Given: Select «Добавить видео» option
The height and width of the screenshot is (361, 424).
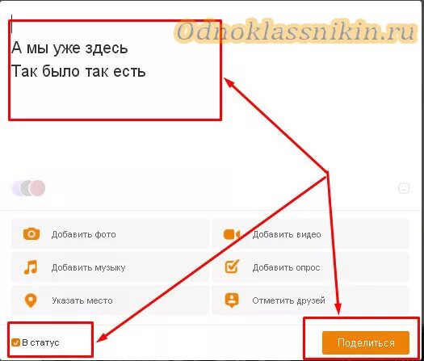Looking at the screenshot, I should pyautogui.click(x=310, y=234).
